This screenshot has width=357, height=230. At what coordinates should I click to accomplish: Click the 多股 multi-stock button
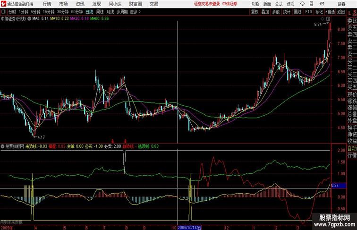(276, 12)
